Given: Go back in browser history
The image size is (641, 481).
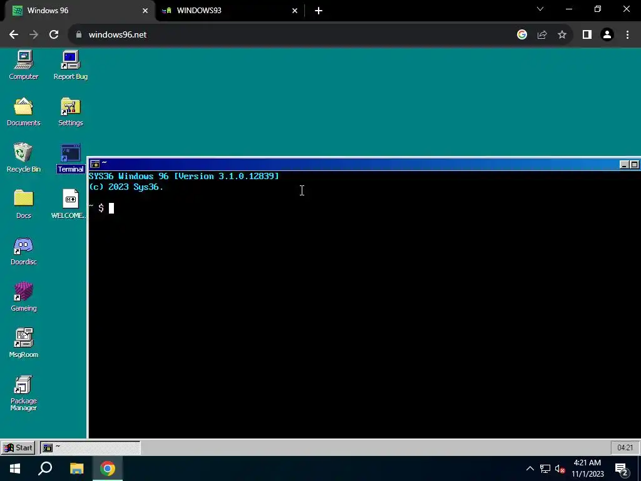Looking at the screenshot, I should (14, 35).
